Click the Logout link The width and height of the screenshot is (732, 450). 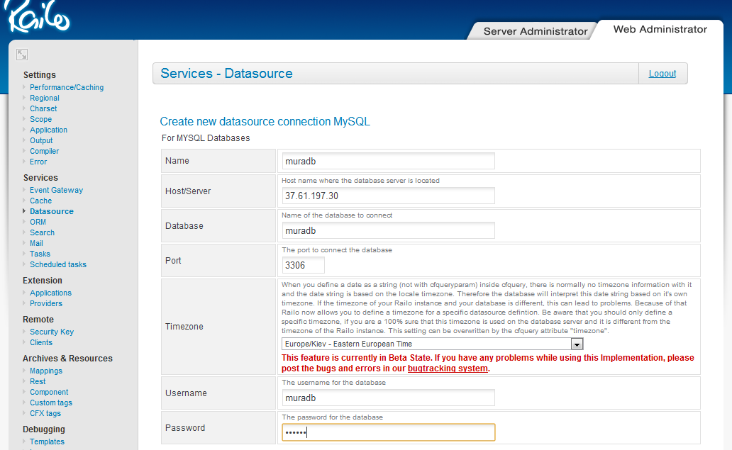(662, 74)
